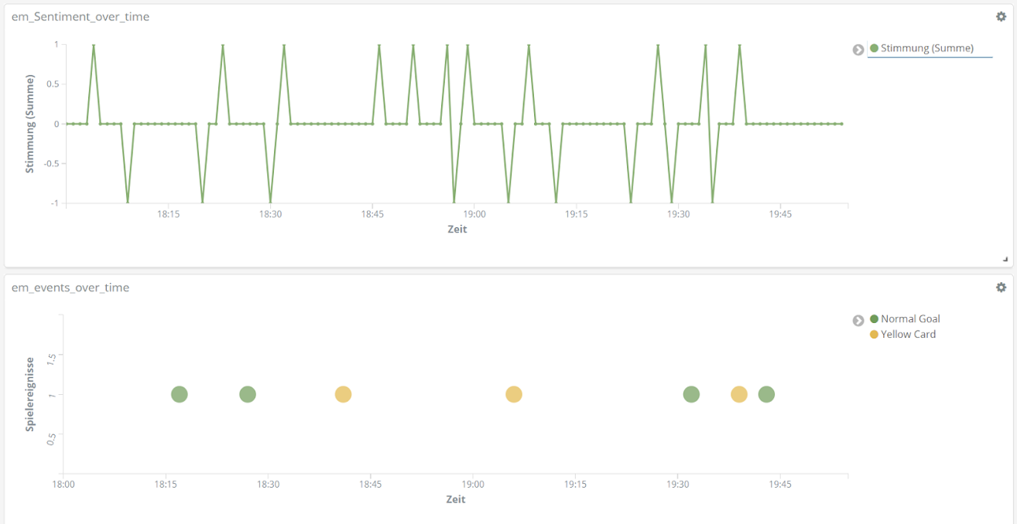Collapse legend arrow beside Stimmung (Summe)
Image resolution: width=1017 pixels, height=524 pixels.
point(858,49)
